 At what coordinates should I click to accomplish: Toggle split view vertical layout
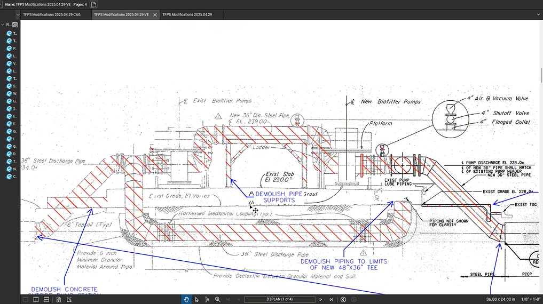point(36,300)
